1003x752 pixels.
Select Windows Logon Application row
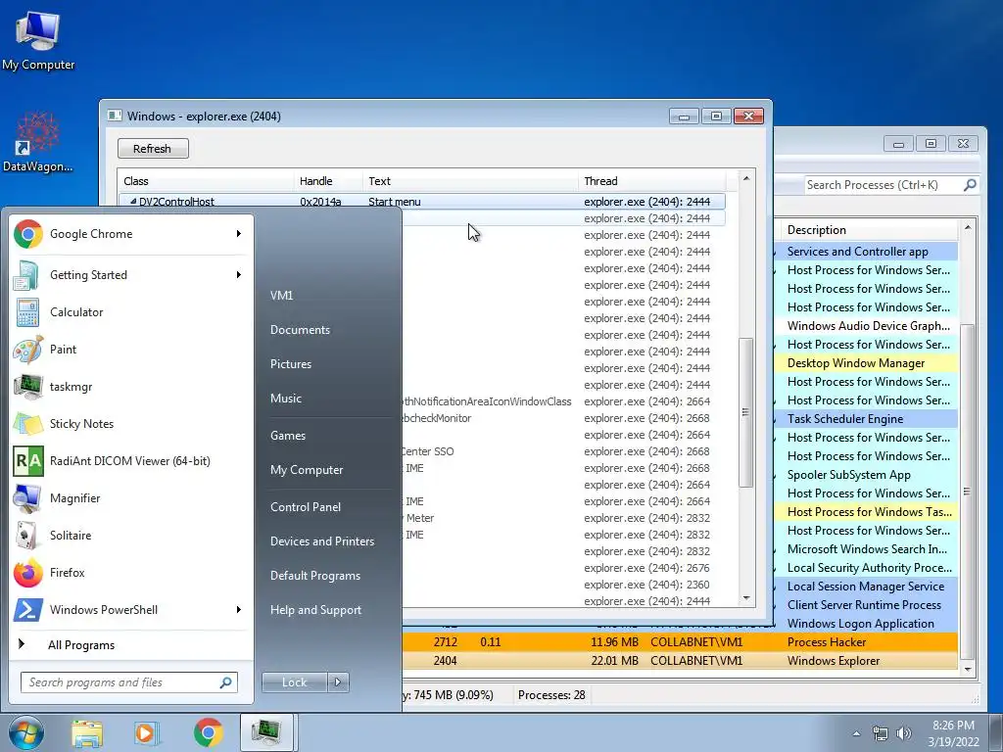click(x=866, y=624)
